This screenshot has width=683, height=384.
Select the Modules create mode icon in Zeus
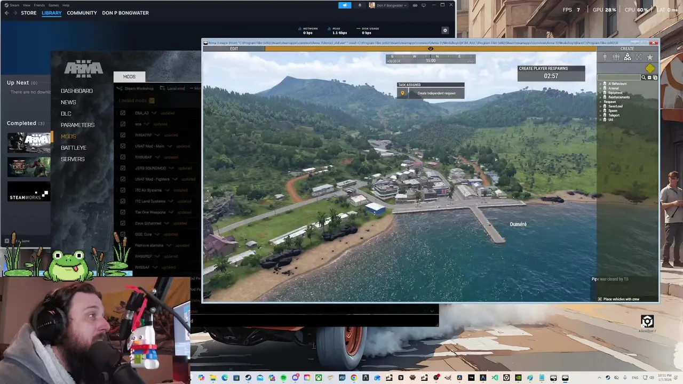[x=628, y=57]
